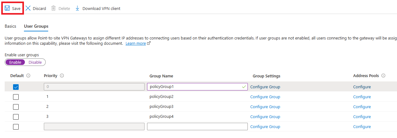Click the Download VPN client arrow icon
This screenshot has height=138, width=397.
[x=77, y=8]
